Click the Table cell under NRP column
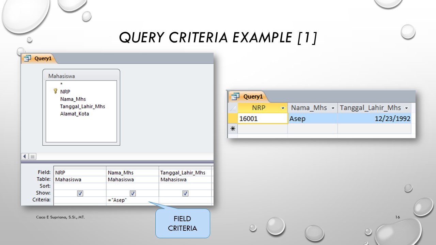The width and height of the screenshot is (436, 245). point(80,179)
